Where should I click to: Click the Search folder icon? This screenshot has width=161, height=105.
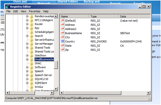coord(32,36)
